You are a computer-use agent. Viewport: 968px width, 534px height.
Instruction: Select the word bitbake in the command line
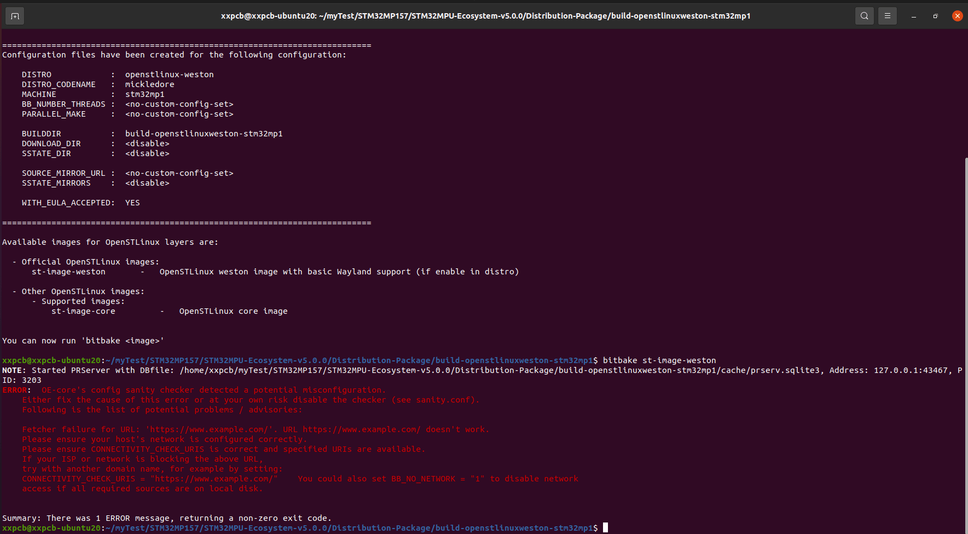pyautogui.click(x=621, y=360)
